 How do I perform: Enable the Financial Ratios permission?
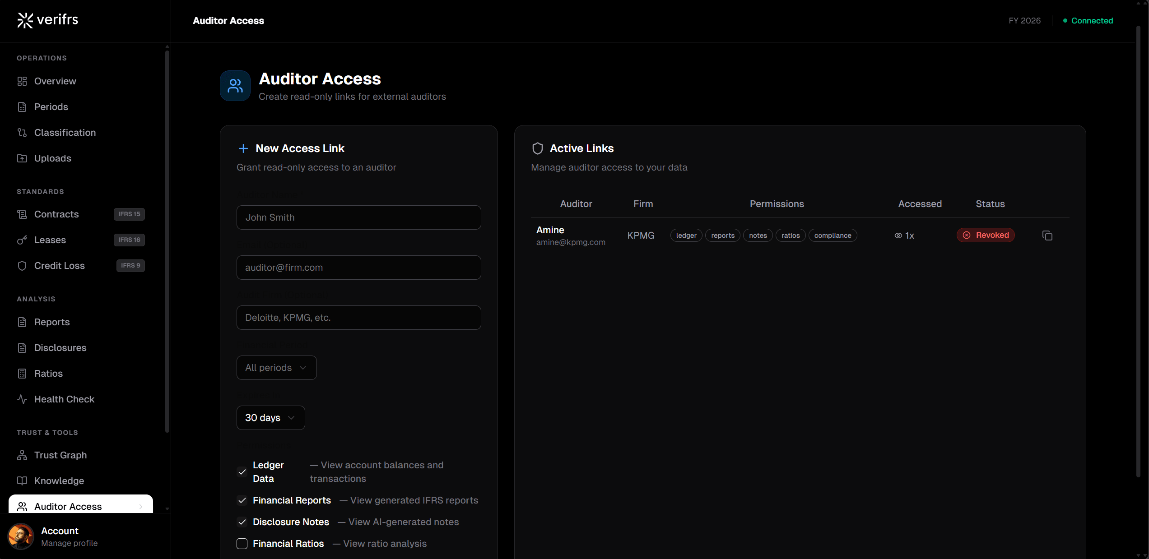tap(242, 544)
